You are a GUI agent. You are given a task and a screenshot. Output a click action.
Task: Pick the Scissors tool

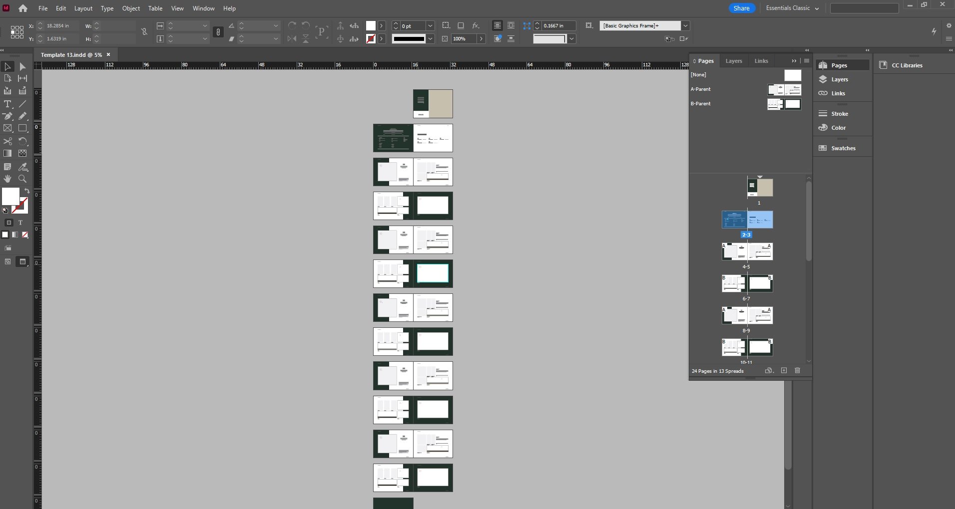click(7, 141)
